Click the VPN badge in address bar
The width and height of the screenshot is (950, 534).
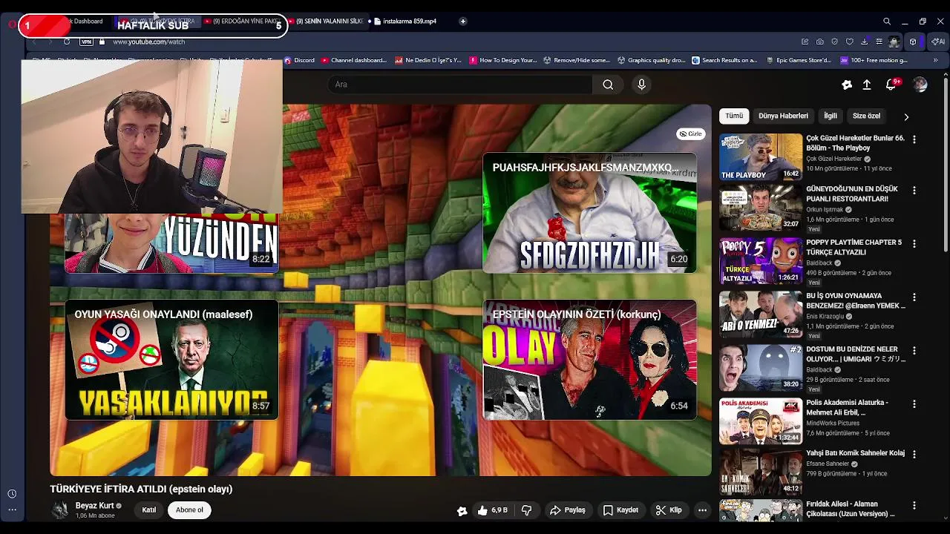click(x=86, y=42)
